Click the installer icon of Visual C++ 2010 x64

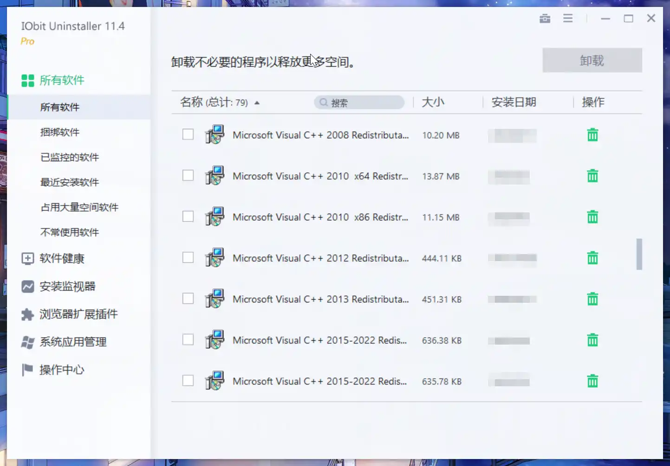pyautogui.click(x=215, y=176)
